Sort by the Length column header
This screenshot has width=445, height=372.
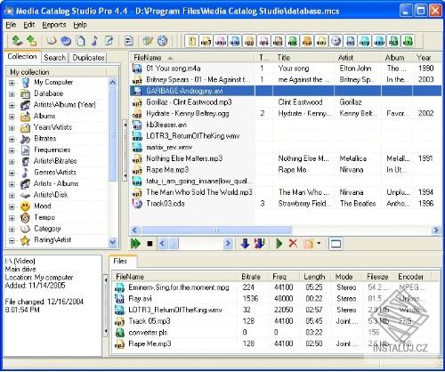click(314, 277)
